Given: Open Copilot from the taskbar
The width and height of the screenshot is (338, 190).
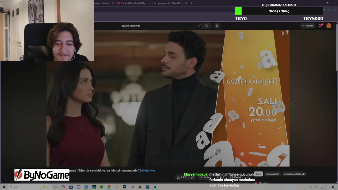Looking at the screenshot, I should (63, 187).
